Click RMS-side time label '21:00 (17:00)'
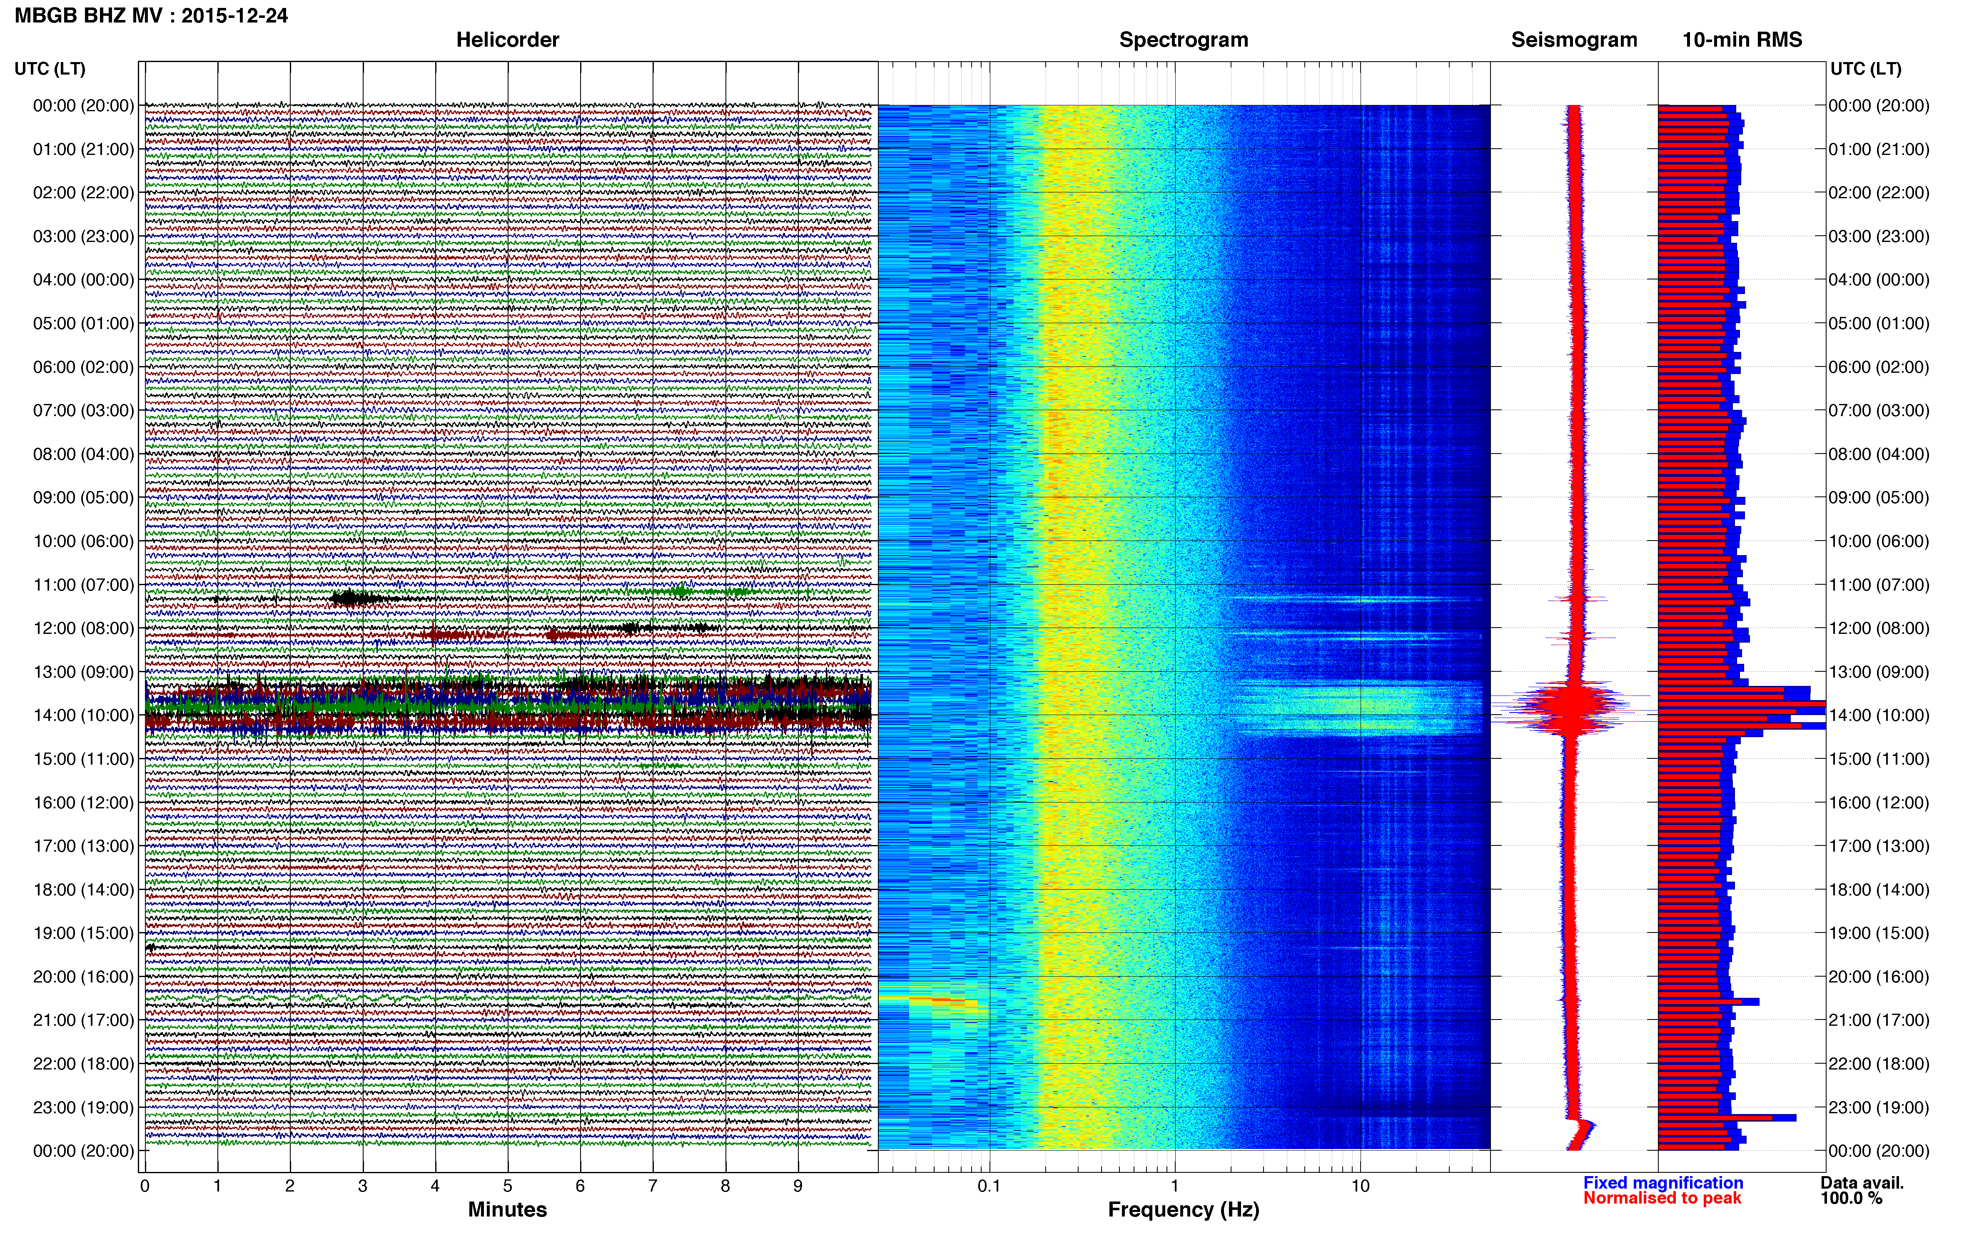Viewport: 1974px width, 1234px height. point(1879,1020)
